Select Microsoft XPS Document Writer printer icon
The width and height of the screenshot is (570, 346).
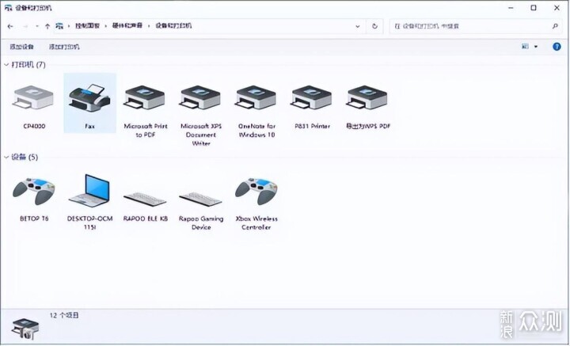coord(200,97)
